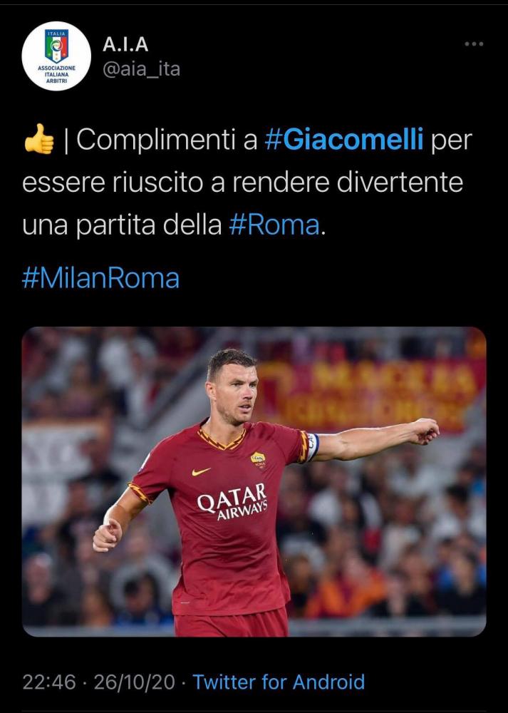Click the thumbs-up emoji in the tweet
The height and width of the screenshot is (713, 508).
[x=39, y=139]
